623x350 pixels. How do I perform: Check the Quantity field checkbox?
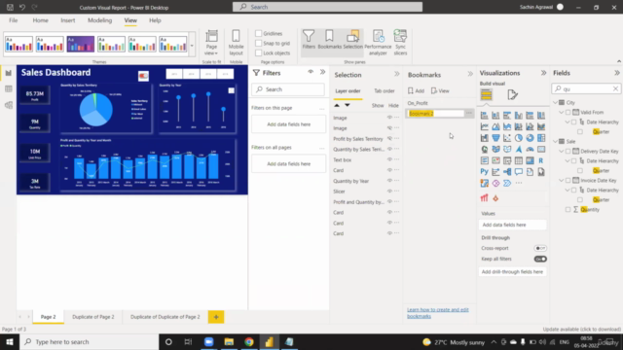568,210
